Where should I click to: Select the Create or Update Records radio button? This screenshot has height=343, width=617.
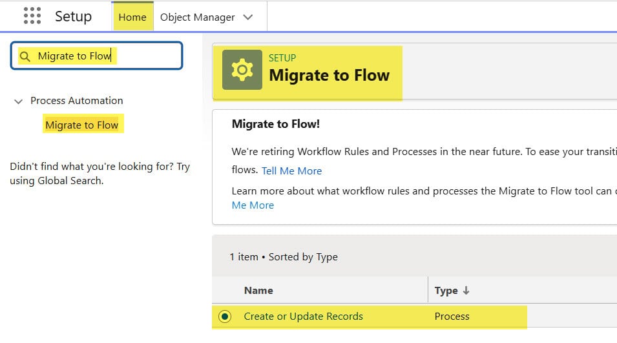[225, 317]
